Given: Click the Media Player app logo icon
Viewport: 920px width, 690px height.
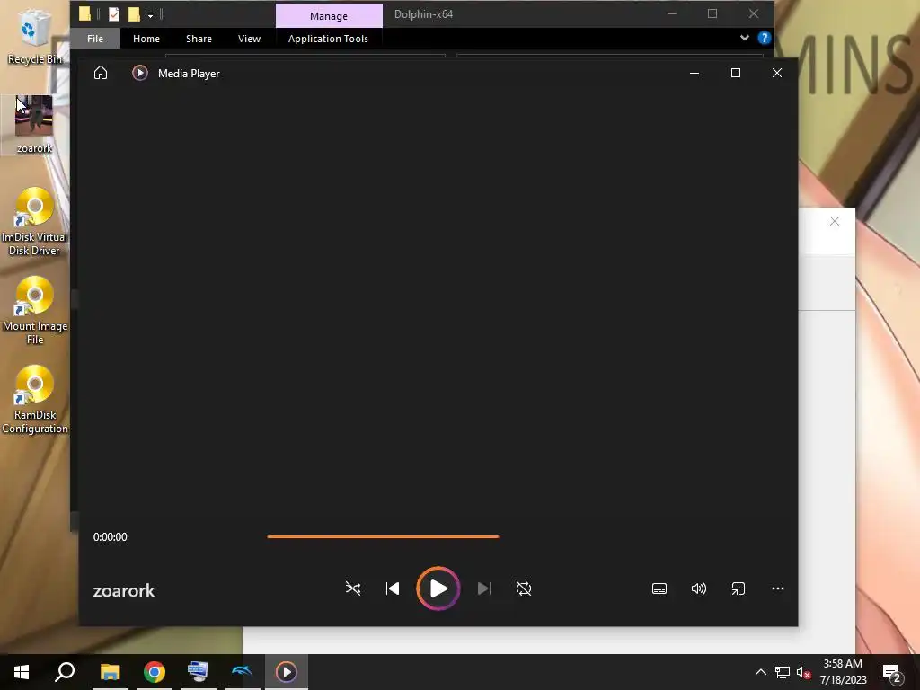Looking at the screenshot, I should (139, 73).
